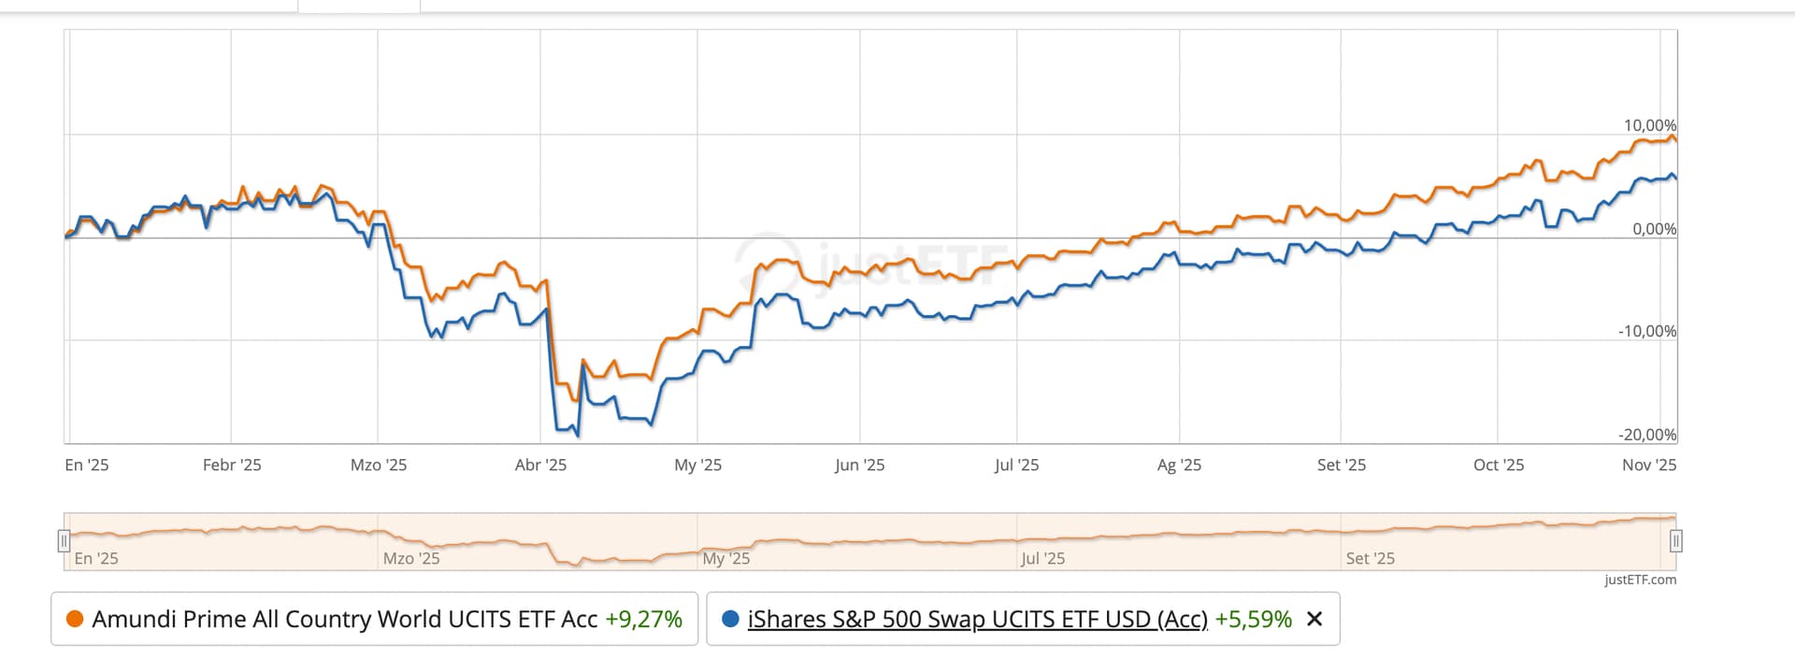Open the iShares S&P 500 Swap UCITS ETF link
The width and height of the screenshot is (1795, 659).
(977, 619)
